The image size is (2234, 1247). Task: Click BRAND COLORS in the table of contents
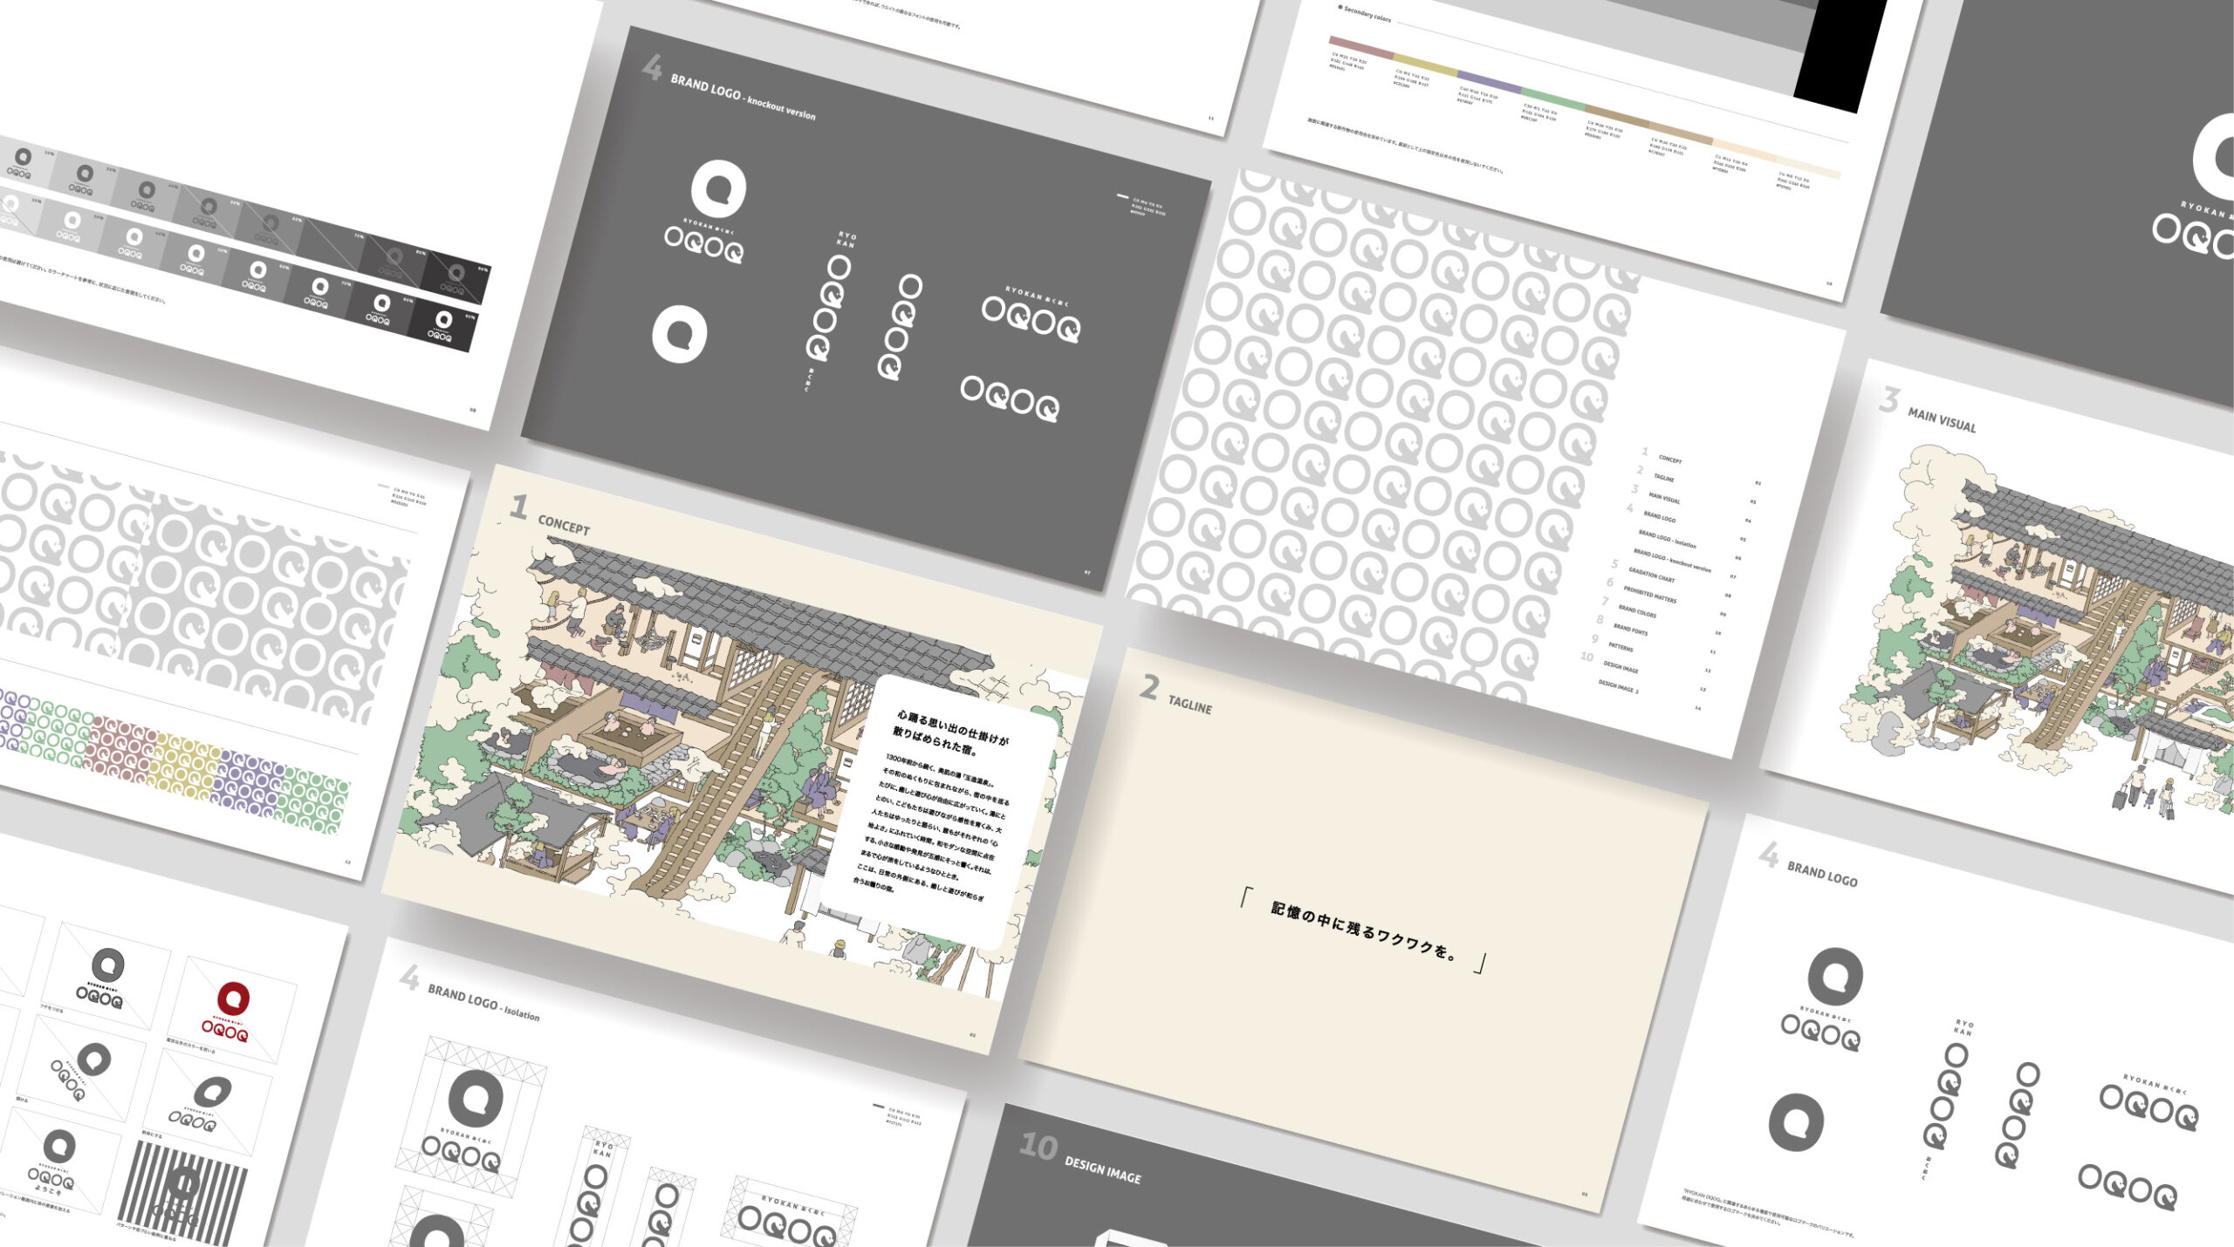(1637, 611)
